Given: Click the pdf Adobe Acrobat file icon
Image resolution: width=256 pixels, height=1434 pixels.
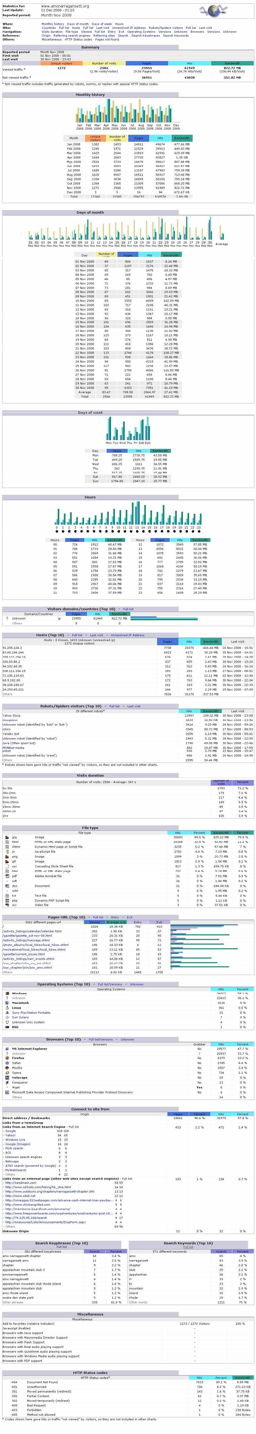Looking at the screenshot, I should pos(7,876).
